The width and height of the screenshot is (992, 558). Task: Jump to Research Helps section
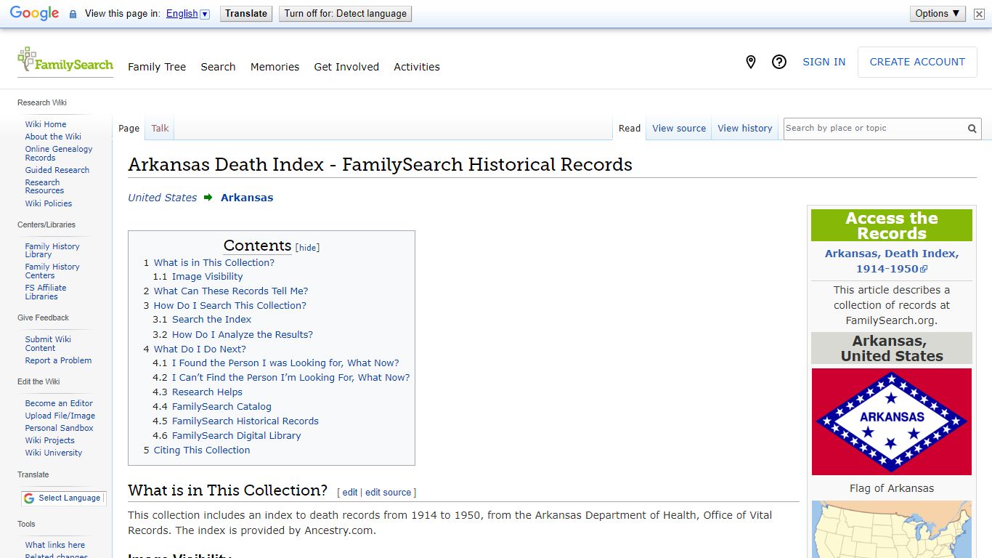point(207,392)
